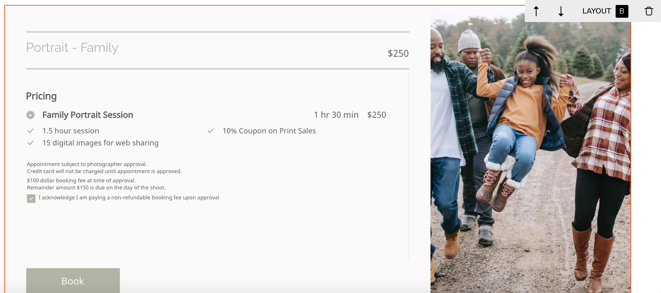
Task: Delete the section with the trash icon
Action: (x=649, y=11)
